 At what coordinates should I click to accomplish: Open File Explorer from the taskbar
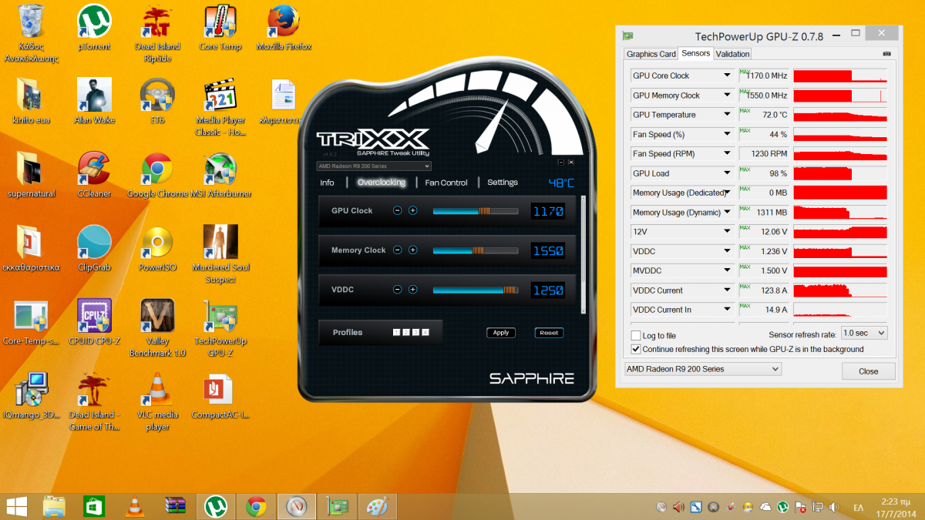click(x=54, y=506)
